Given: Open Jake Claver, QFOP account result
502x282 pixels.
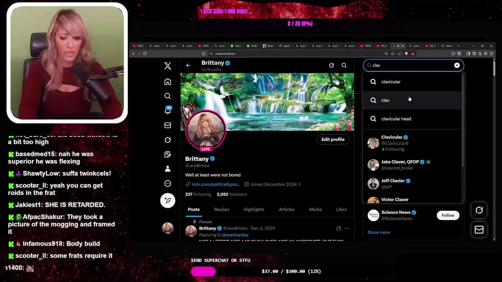Looking at the screenshot, I should coord(412,165).
